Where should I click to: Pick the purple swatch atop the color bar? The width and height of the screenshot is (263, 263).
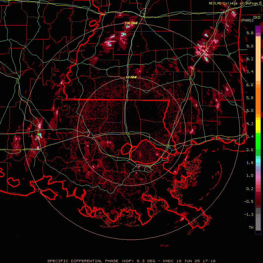pos(258,29)
